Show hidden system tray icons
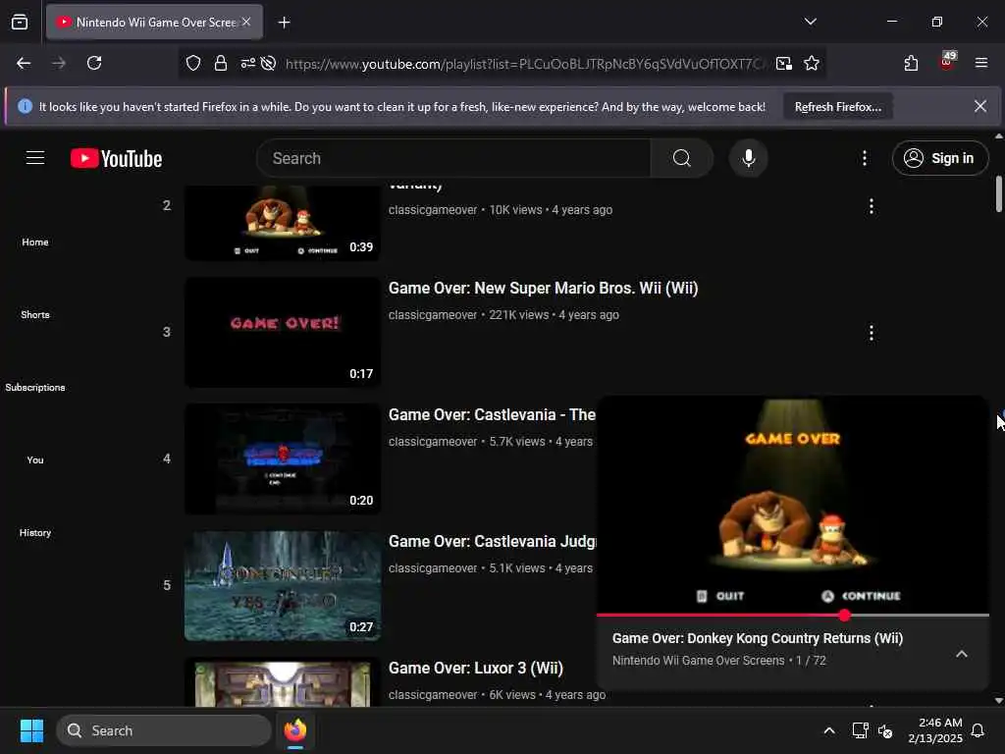The image size is (1005, 754). (828, 730)
